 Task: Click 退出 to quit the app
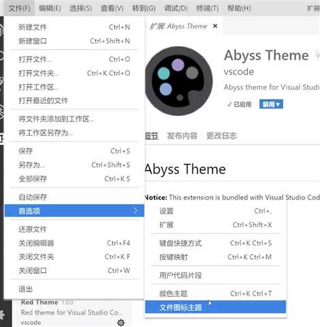74,289
